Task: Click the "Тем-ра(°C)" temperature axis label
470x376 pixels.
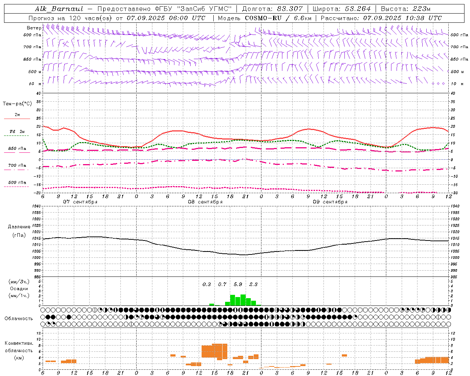Action: (x=17, y=104)
